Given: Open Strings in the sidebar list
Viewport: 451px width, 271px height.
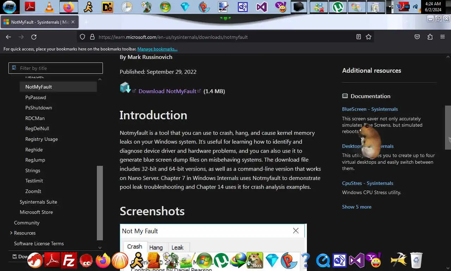Looking at the screenshot, I should click(x=33, y=170).
